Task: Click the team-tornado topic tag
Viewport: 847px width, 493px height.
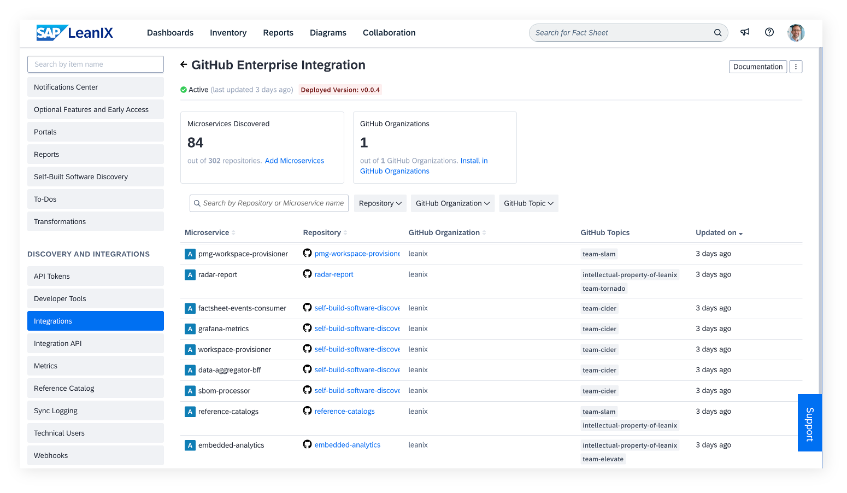Action: pyautogui.click(x=604, y=289)
